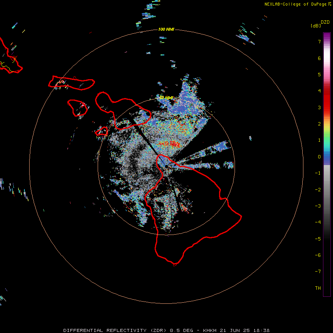
Task: Click the 7 value on the color scale
Action: pos(319,41)
